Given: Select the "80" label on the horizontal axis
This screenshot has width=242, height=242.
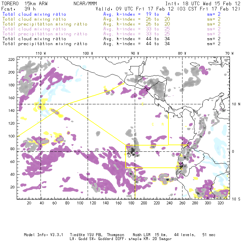Looking at the screenshot, I should (67, 203).
